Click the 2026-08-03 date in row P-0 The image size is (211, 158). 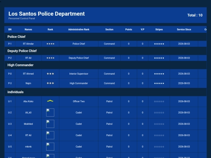coord(184,74)
